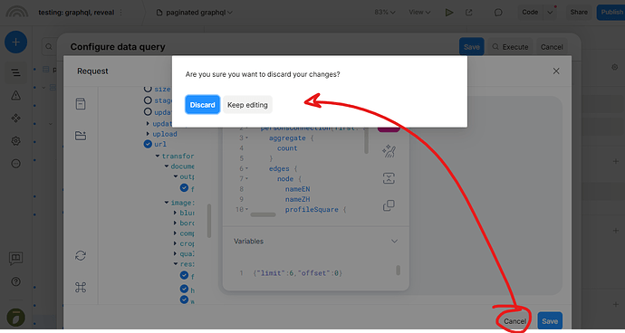This screenshot has height=333, width=625.
Task: Select the size field radio circle
Action: (148, 89)
